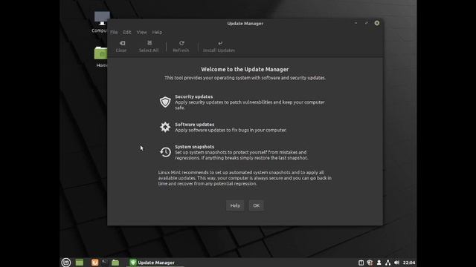Open the View menu
Viewport: 476px width, 267px height.
[x=142, y=32]
